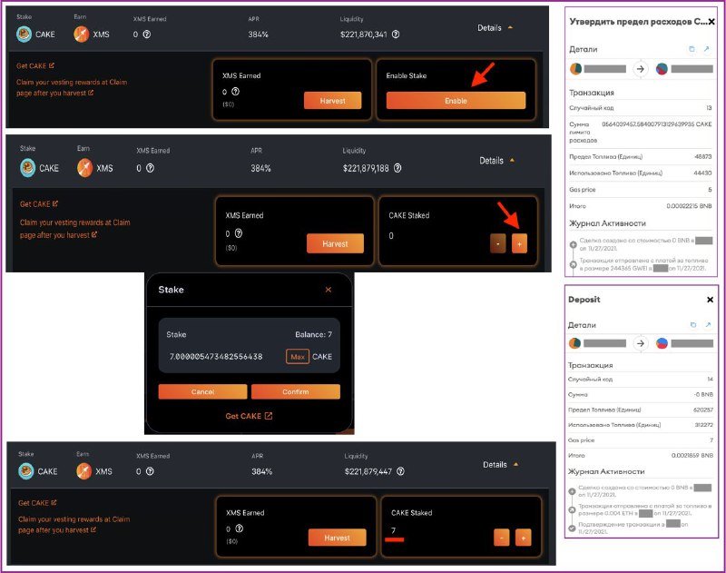Close the Stake modal with the orange X
Viewport: 726px width, 573px height.
coord(329,290)
